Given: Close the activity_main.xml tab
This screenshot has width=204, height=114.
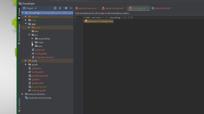Looking at the screenshot, I should [x=98, y=8].
